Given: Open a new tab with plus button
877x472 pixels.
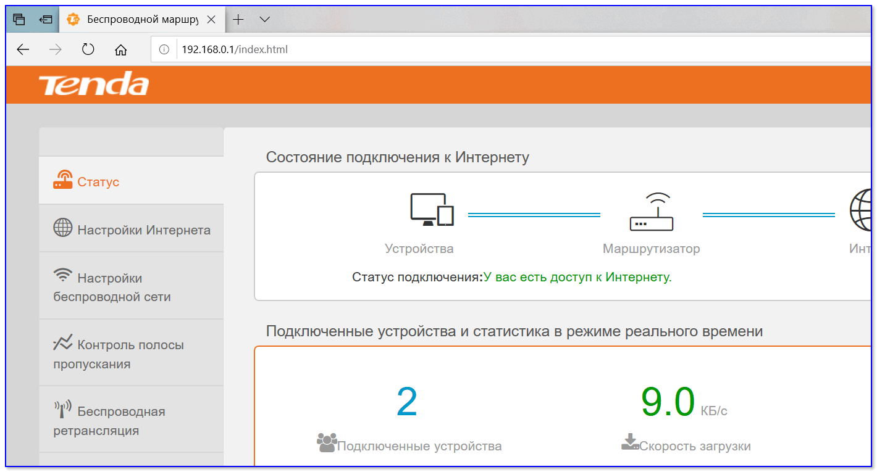Looking at the screenshot, I should (238, 19).
